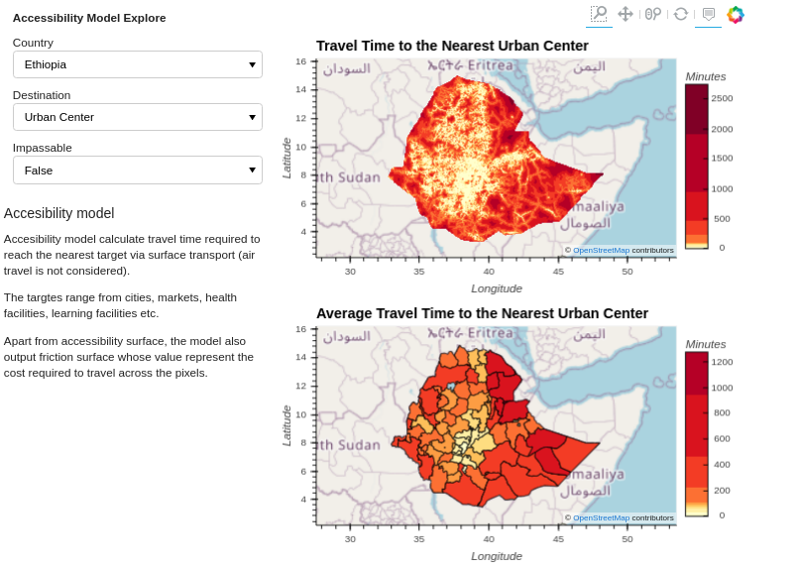Click the Longitude axis label of top map
This screenshot has width=799, height=570.
point(497,288)
